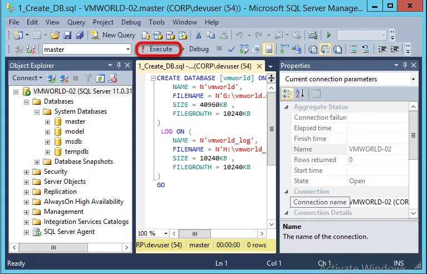
Task: Open Property Pages icon in Properties
Action: pos(316,94)
